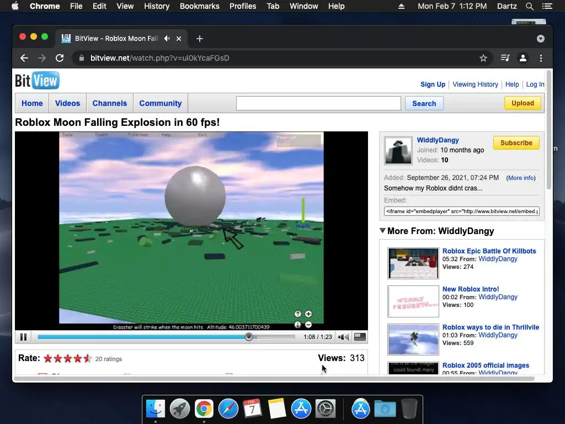This screenshot has height=424, width=565.
Task: Open Finder in the Dock
Action: point(155,409)
